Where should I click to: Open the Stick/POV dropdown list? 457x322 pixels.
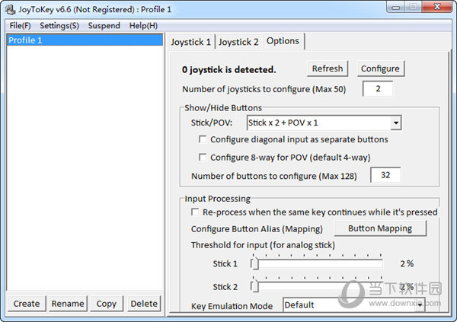(395, 123)
